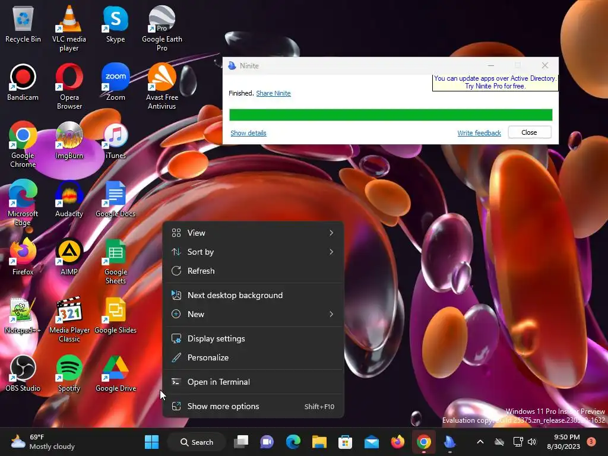Open the weather widget showing 69°F

coord(43,442)
